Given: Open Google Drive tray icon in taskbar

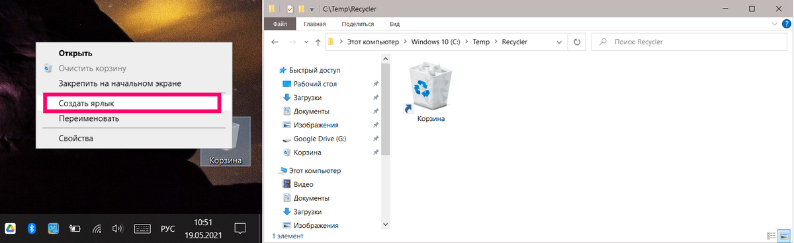Looking at the screenshot, I should (11, 228).
